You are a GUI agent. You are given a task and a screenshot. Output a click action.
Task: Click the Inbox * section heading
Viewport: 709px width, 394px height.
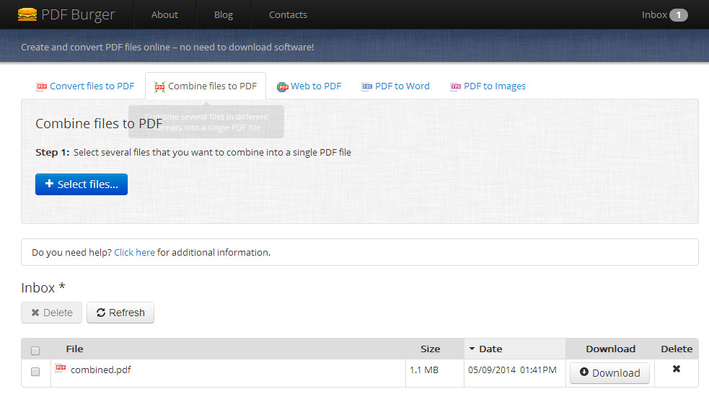point(43,287)
